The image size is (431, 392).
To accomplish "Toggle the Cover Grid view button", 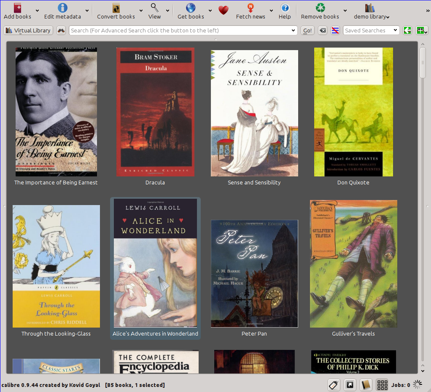I will pos(382,384).
